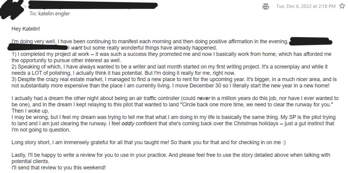Click the redacted block after "in the evening."
The height and width of the screenshot is (173, 348).
point(311,41)
